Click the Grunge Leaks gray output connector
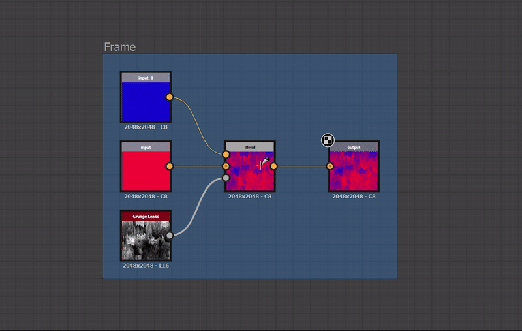Viewport: 522px width, 331px height. [x=170, y=235]
